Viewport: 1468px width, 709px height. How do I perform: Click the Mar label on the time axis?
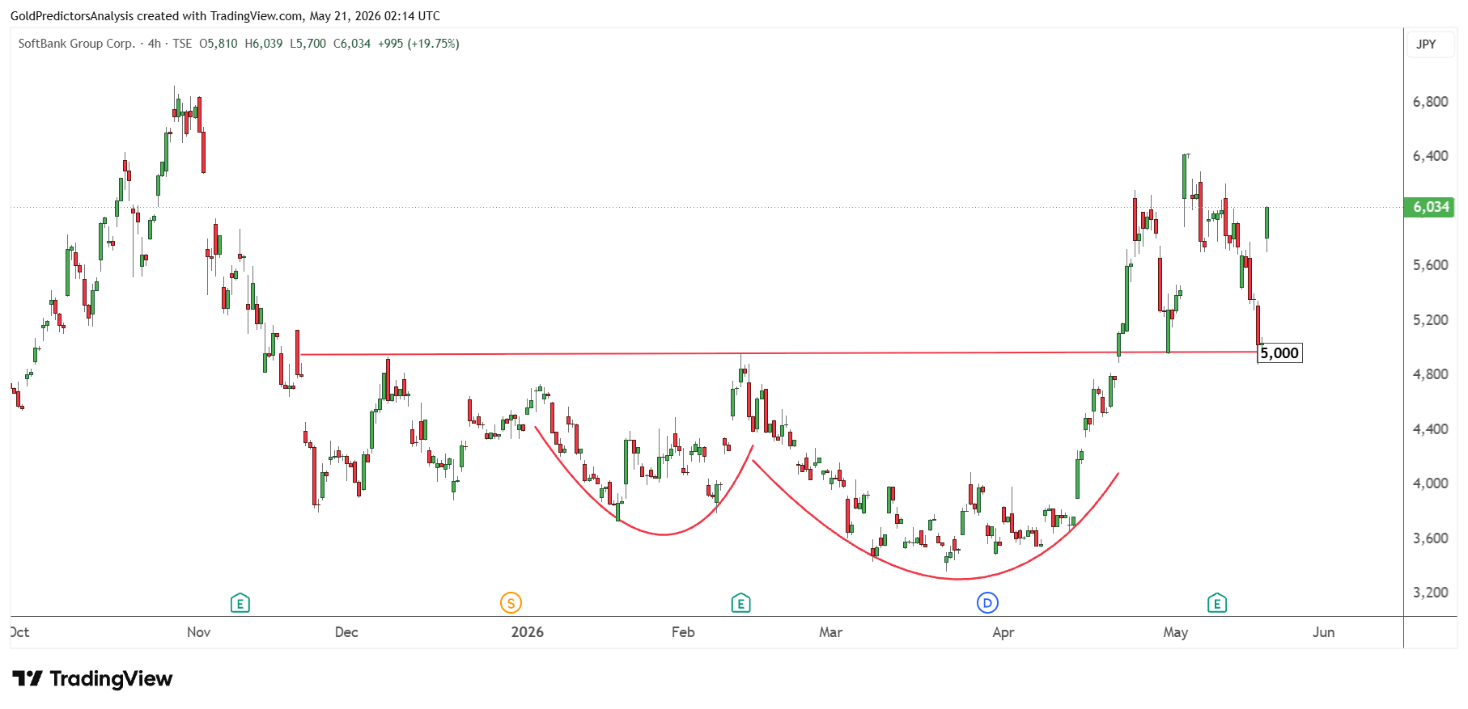[x=830, y=632]
